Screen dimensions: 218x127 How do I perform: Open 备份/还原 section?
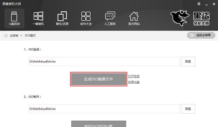click(62, 18)
